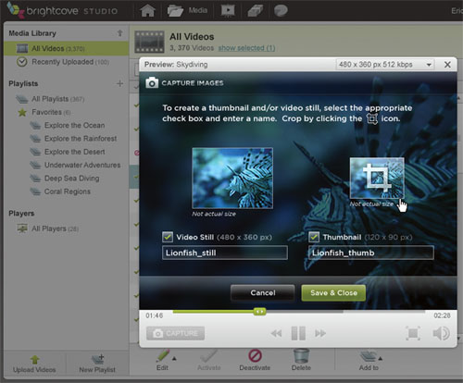Select the Underwater Adventures playlist
This screenshot has height=383, width=463.
(75, 165)
